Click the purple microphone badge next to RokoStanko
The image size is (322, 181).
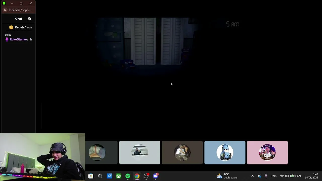coord(7,39)
